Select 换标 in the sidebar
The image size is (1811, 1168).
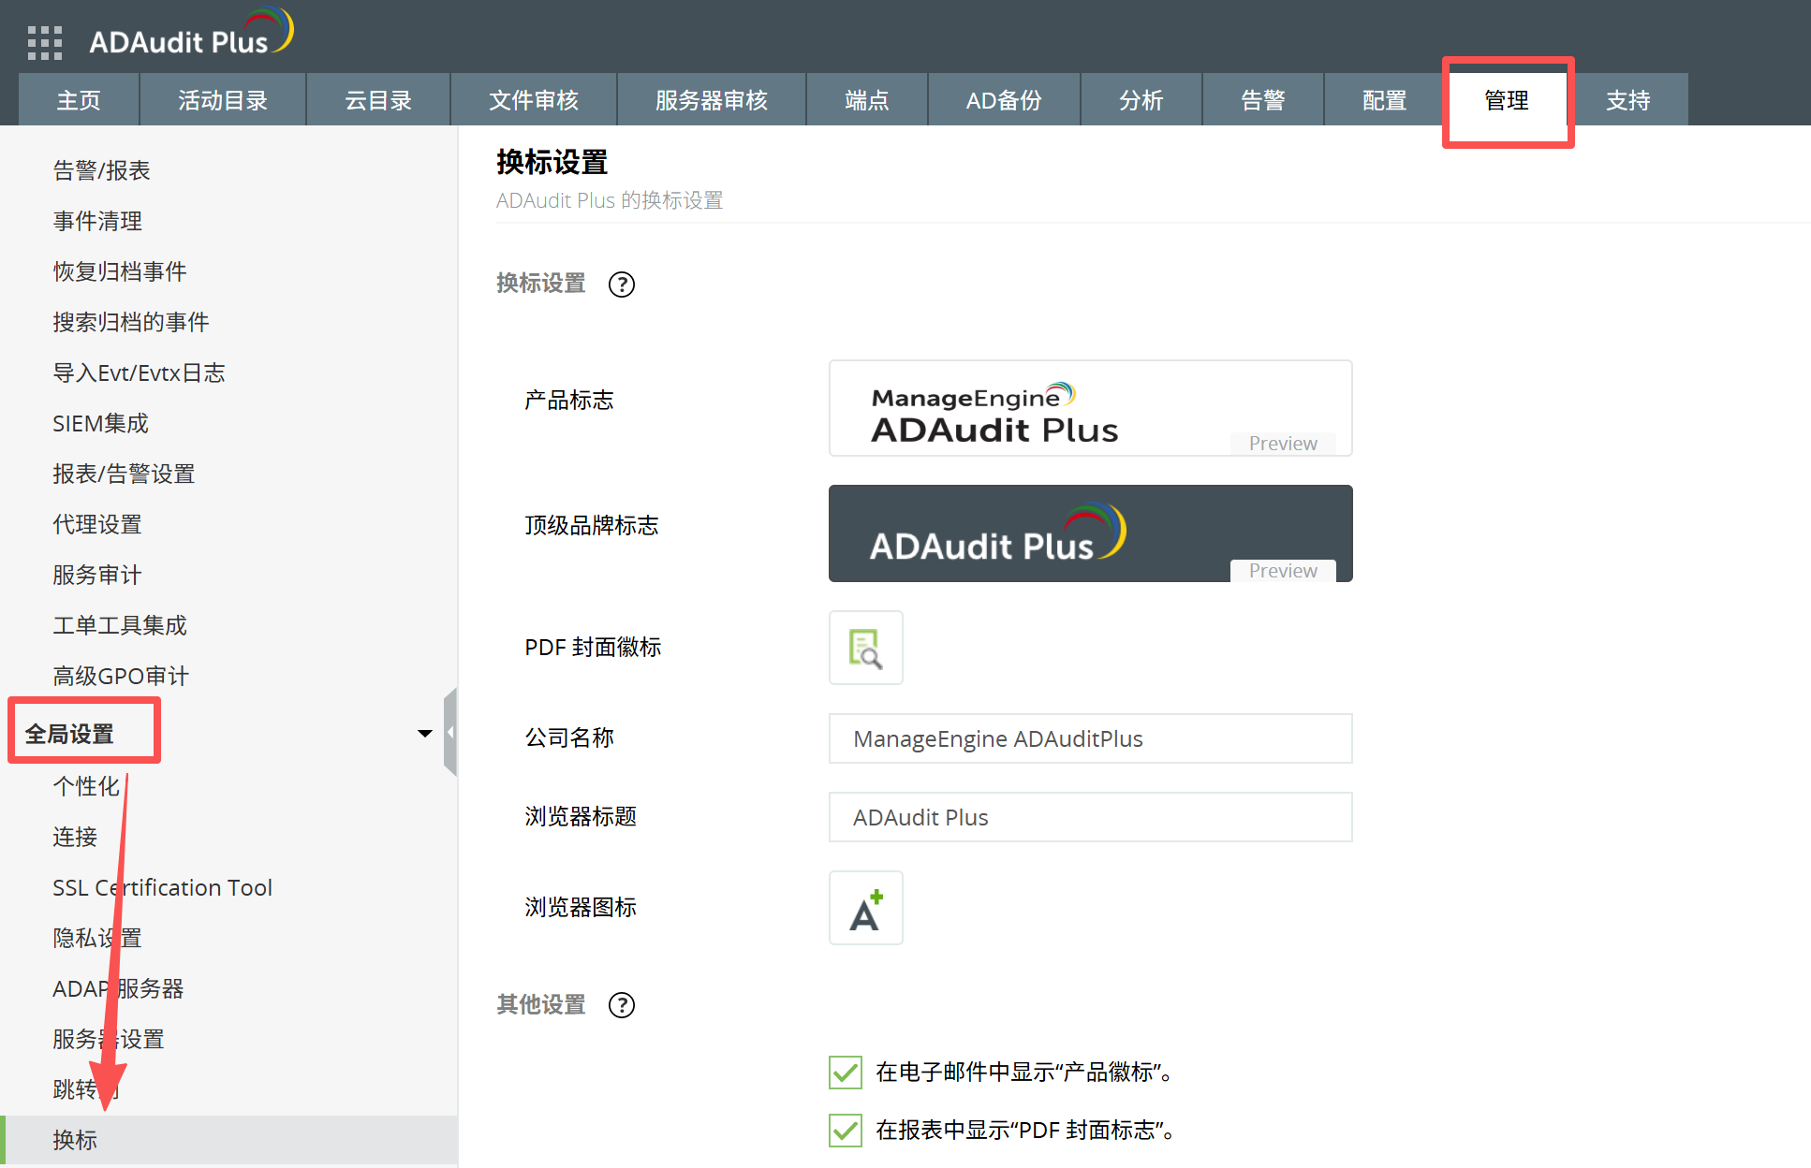click(x=75, y=1140)
